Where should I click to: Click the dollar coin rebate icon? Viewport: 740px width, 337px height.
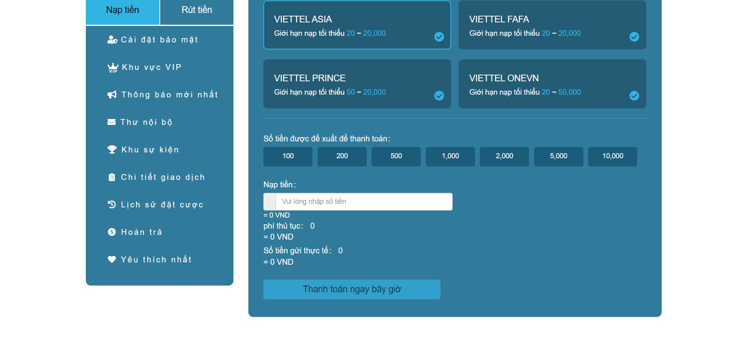tap(112, 232)
